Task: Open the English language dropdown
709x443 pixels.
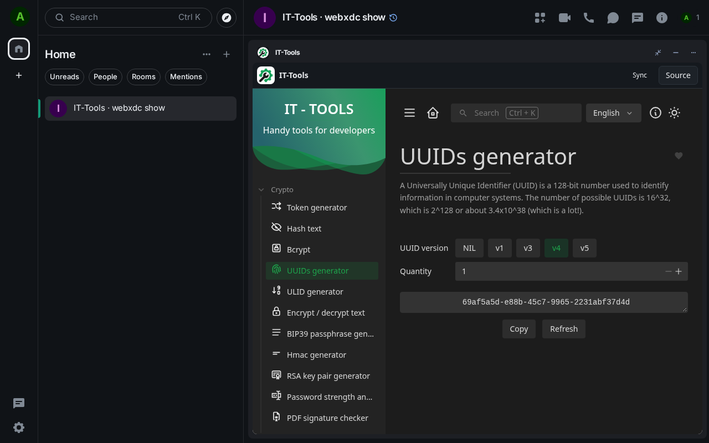Action: coord(614,113)
